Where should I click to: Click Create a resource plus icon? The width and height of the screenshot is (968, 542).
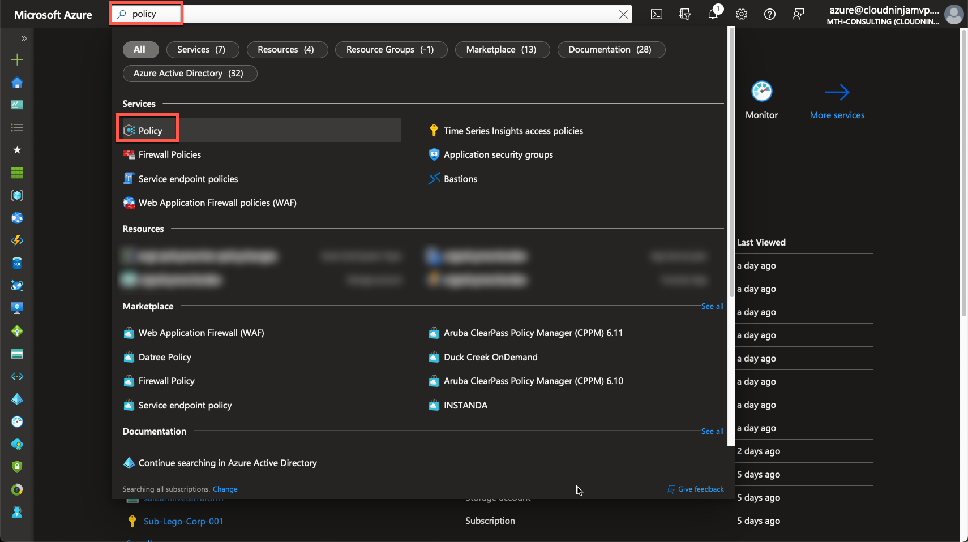click(x=17, y=59)
